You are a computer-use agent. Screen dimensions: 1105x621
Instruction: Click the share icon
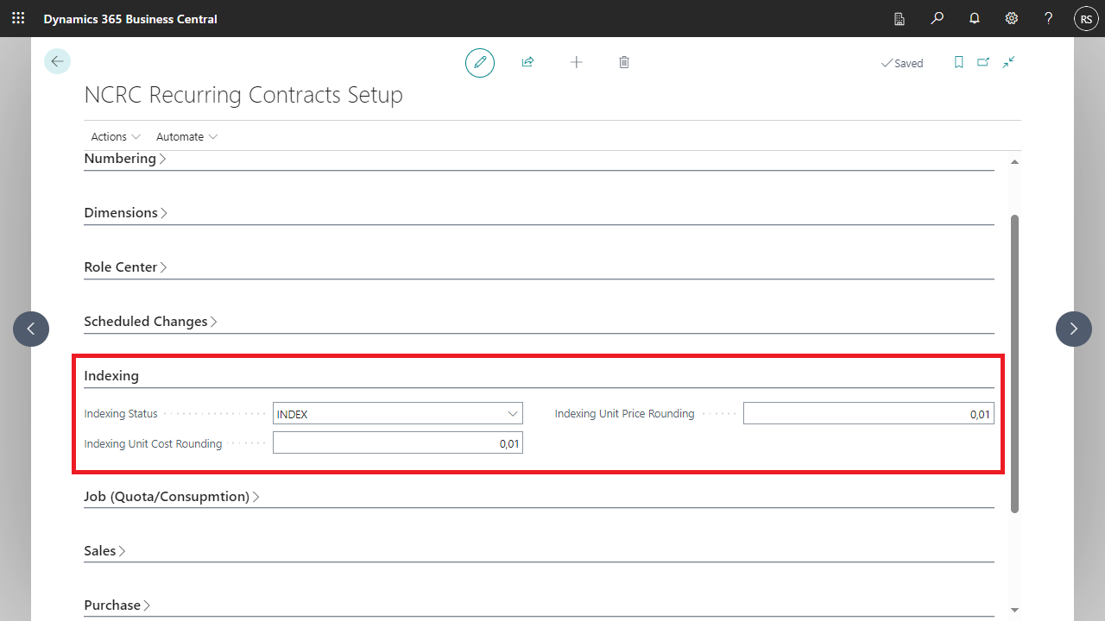(527, 63)
